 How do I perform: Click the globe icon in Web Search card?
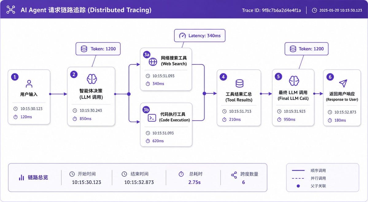[153, 62]
